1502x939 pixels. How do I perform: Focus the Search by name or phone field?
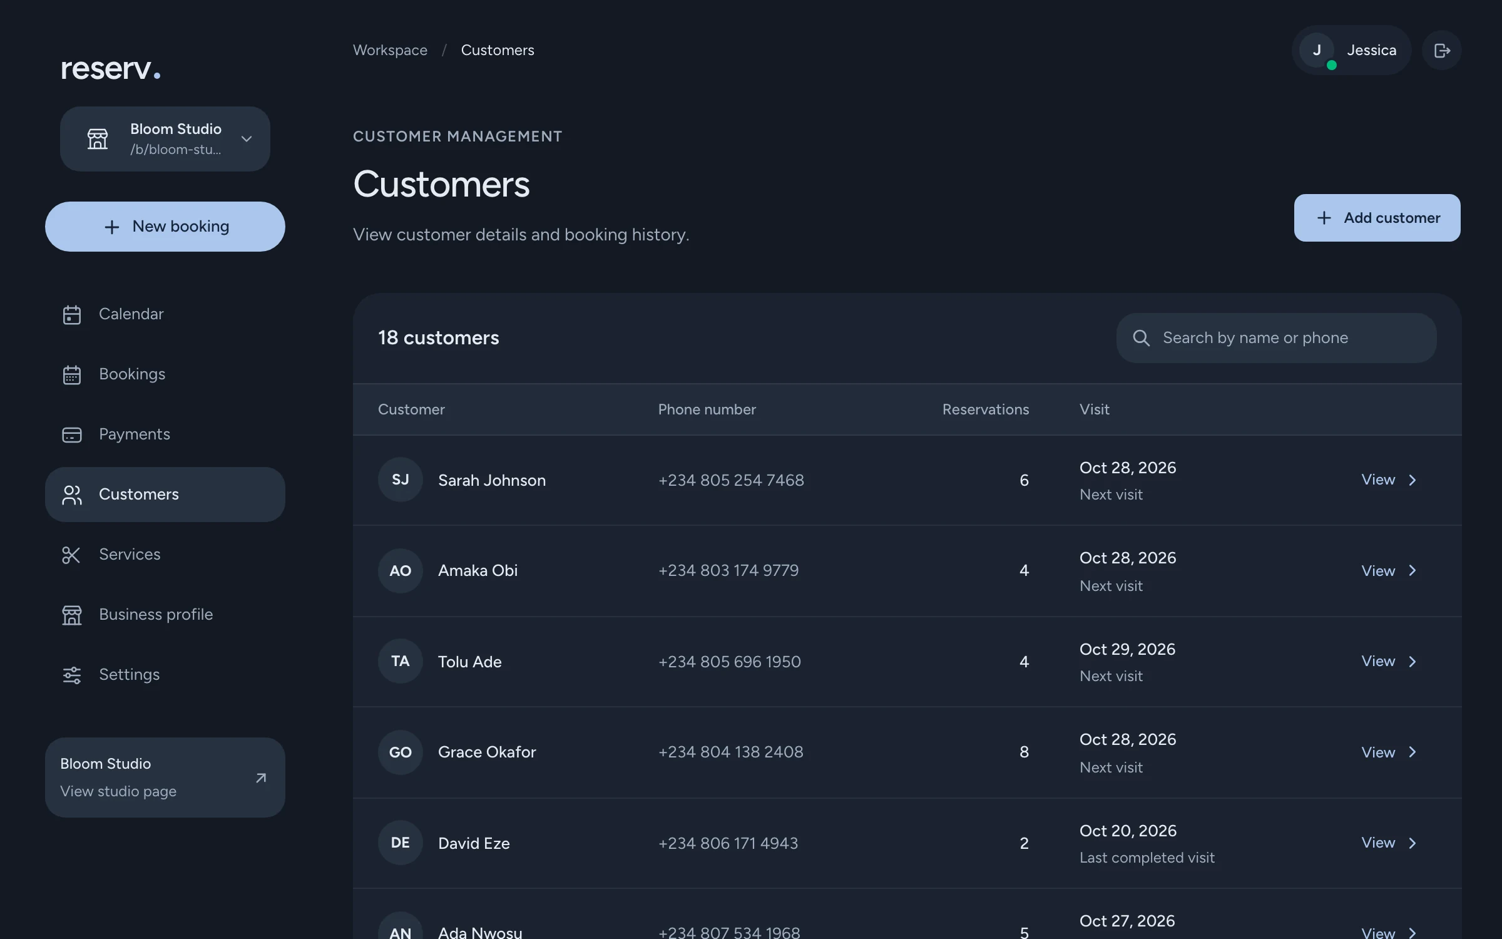coord(1277,338)
